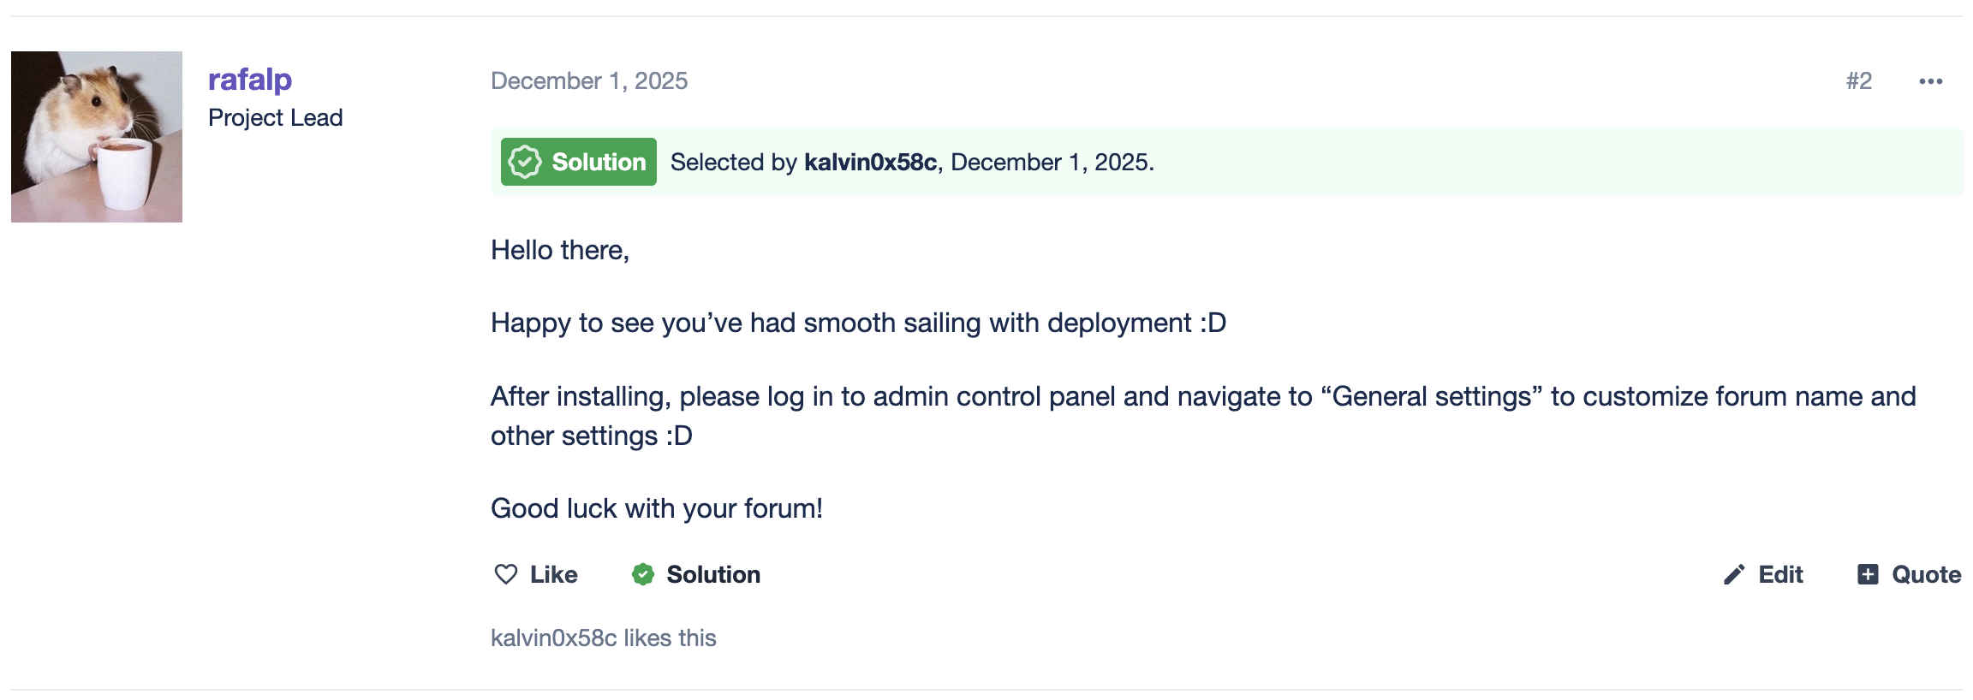This screenshot has width=1973, height=700.
Task: Click the badge icon in the green Solution label
Action: point(525,162)
